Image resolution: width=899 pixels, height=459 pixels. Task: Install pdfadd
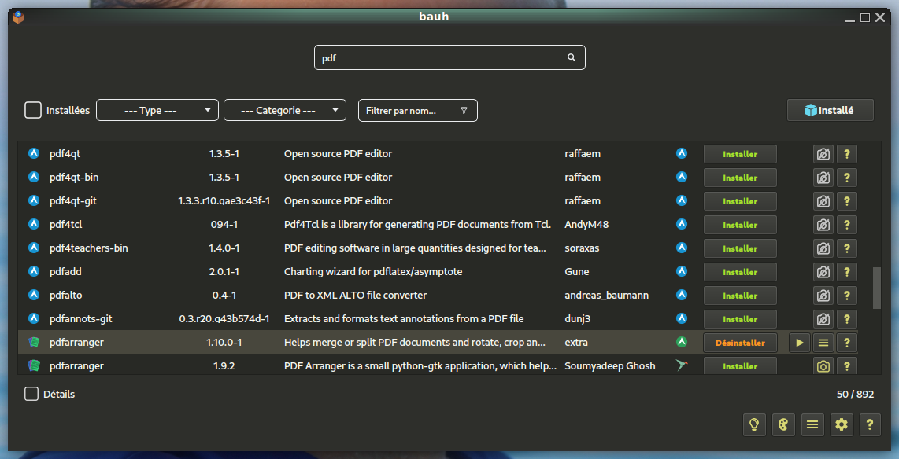740,271
